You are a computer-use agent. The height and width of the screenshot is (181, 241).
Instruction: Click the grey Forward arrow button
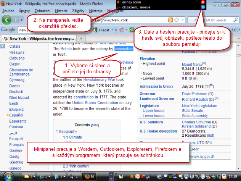point(16,20)
